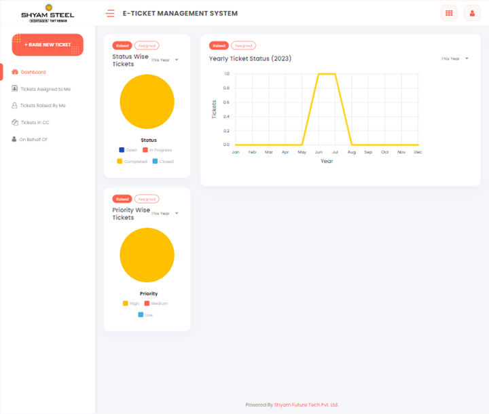Viewport: 489px width, 414px height.
Task: Open This Year dropdown in Priority Wise Tickets
Action: pyautogui.click(x=165, y=213)
